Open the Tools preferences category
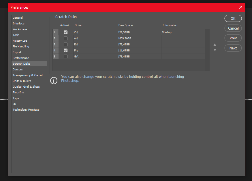This screenshot has height=181, width=252. [29, 35]
